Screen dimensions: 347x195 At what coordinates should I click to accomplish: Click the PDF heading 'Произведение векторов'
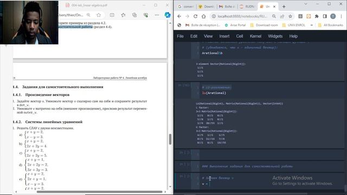[47, 95]
